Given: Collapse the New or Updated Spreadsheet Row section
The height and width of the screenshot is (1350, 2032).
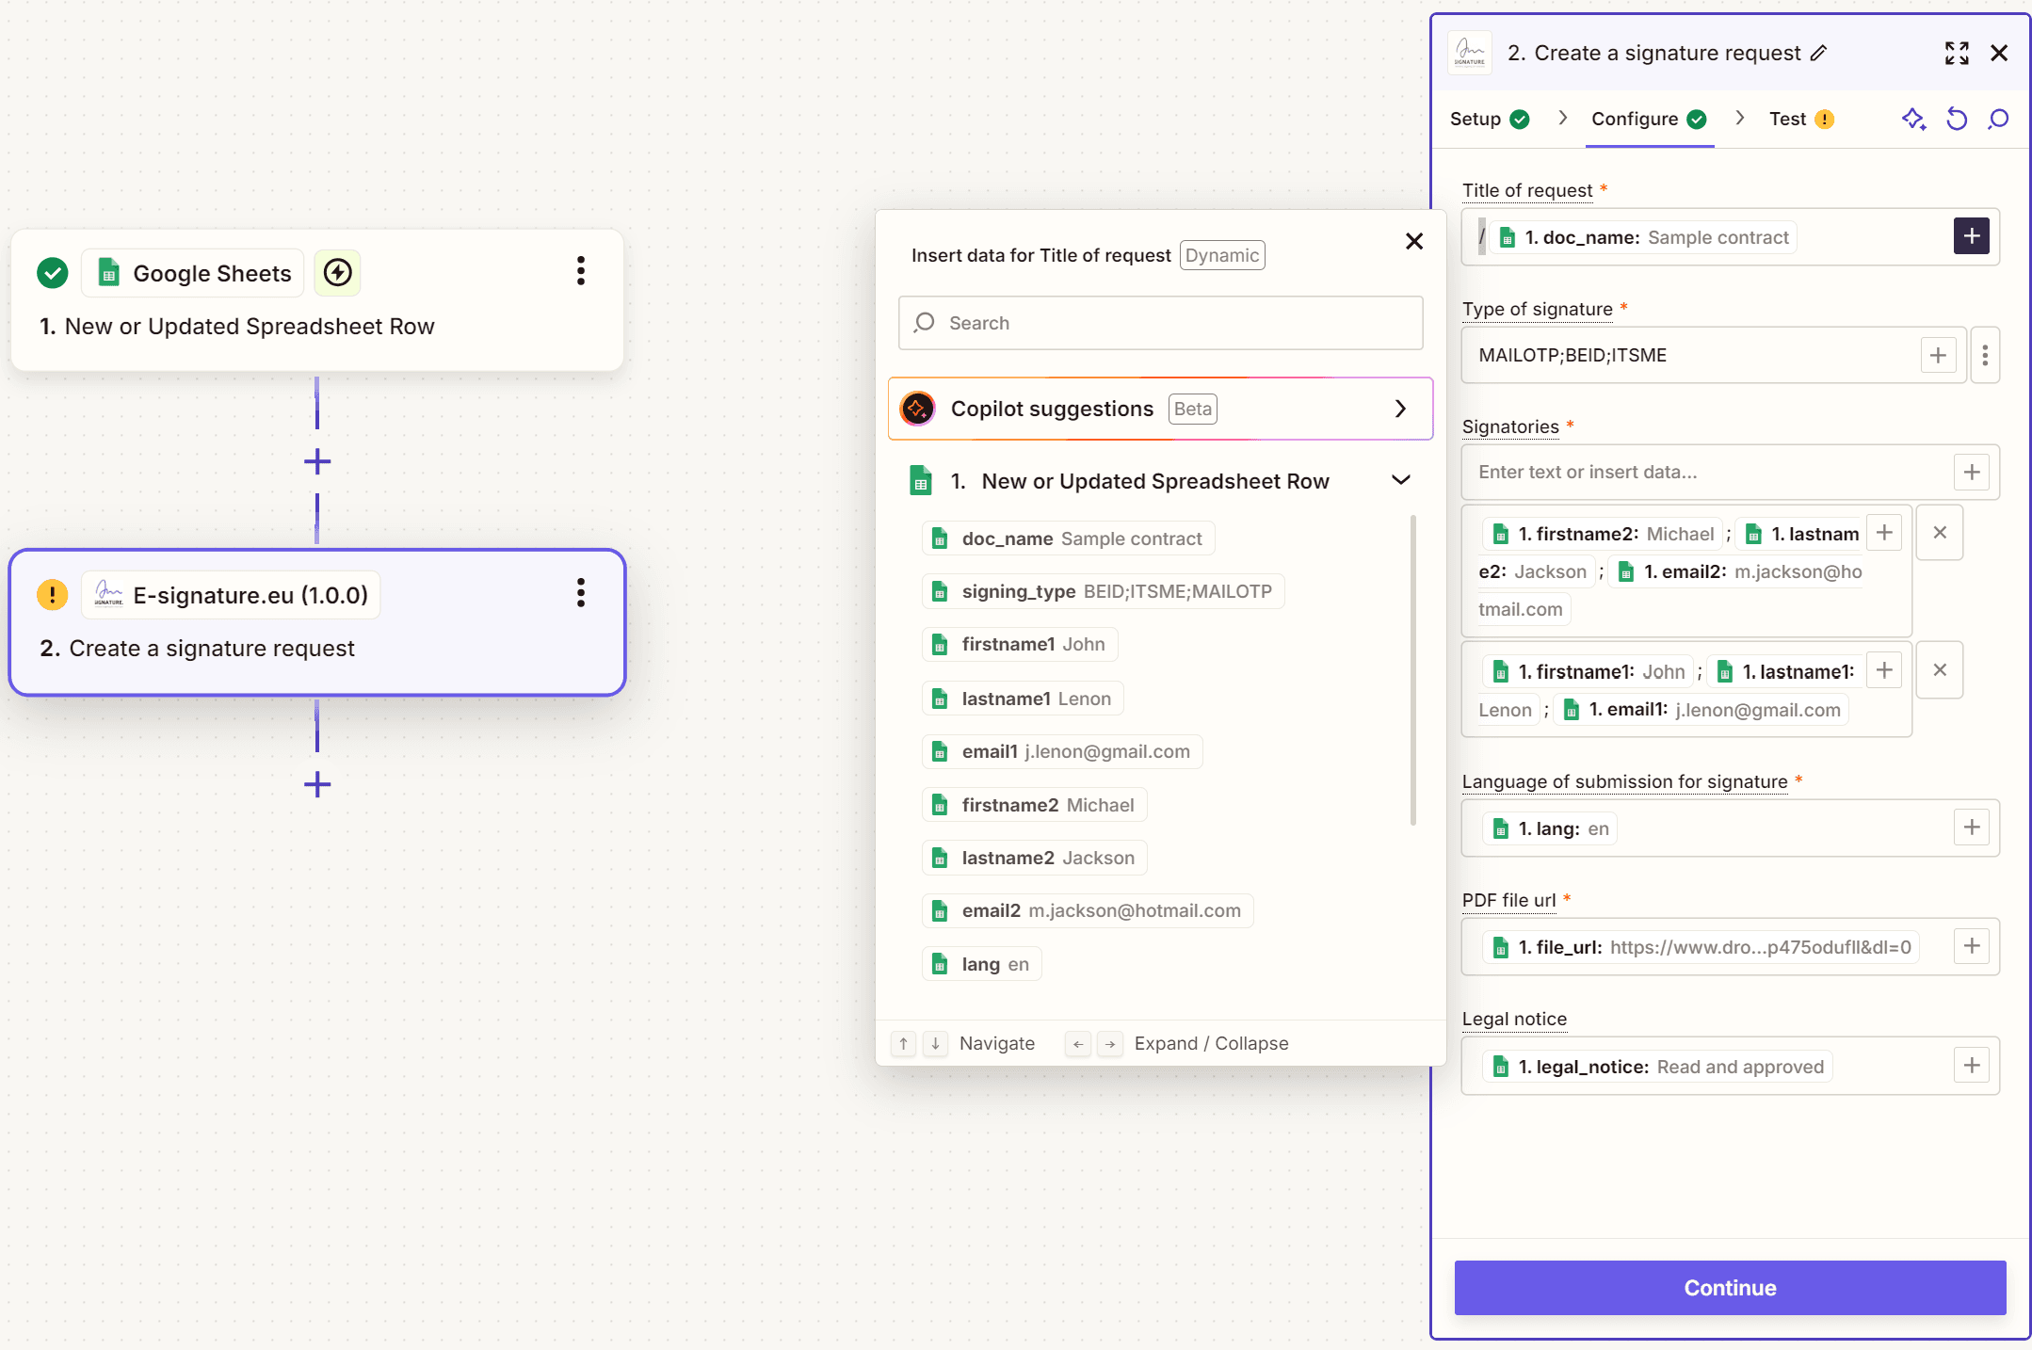Looking at the screenshot, I should 1401,480.
